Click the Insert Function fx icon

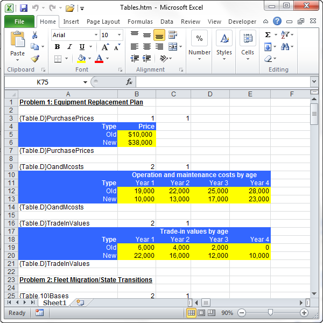[129, 82]
